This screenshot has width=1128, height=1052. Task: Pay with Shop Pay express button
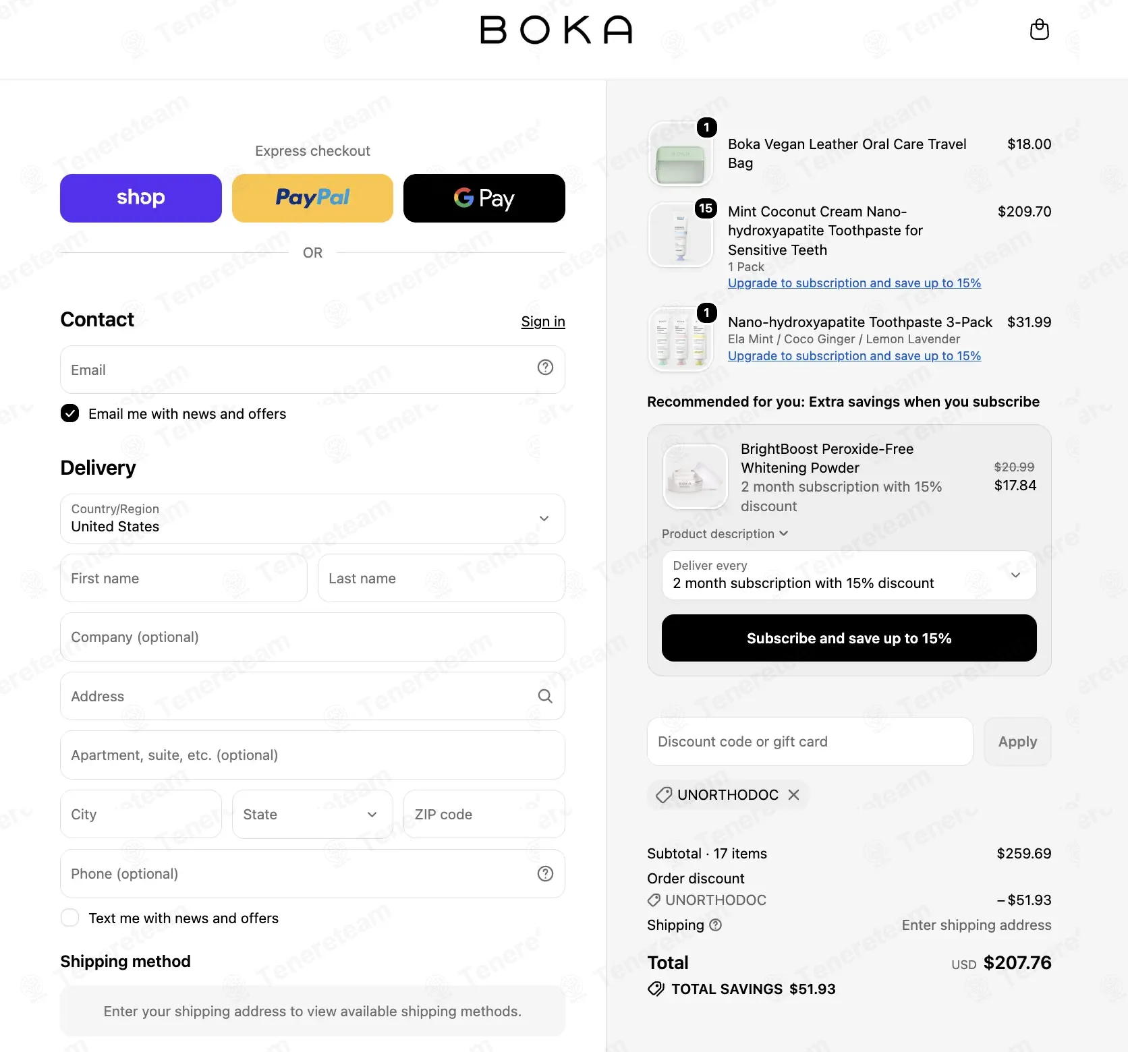(x=141, y=198)
